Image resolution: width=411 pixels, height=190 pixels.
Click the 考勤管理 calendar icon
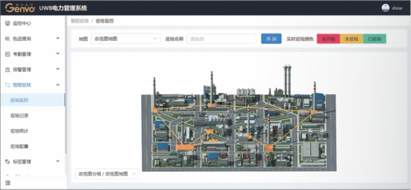7,54
